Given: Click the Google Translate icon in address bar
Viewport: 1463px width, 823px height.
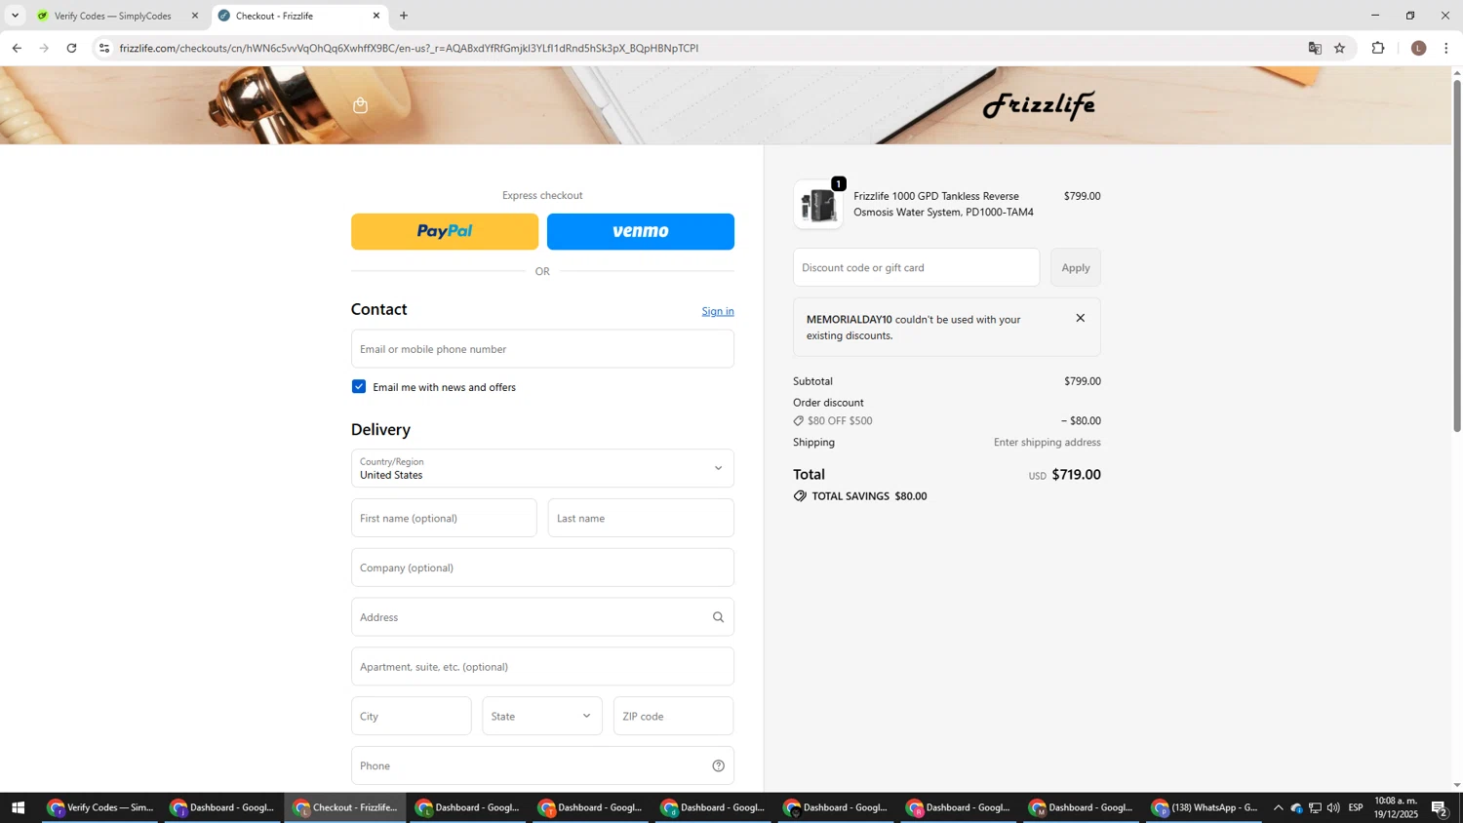Looking at the screenshot, I should click(1315, 48).
